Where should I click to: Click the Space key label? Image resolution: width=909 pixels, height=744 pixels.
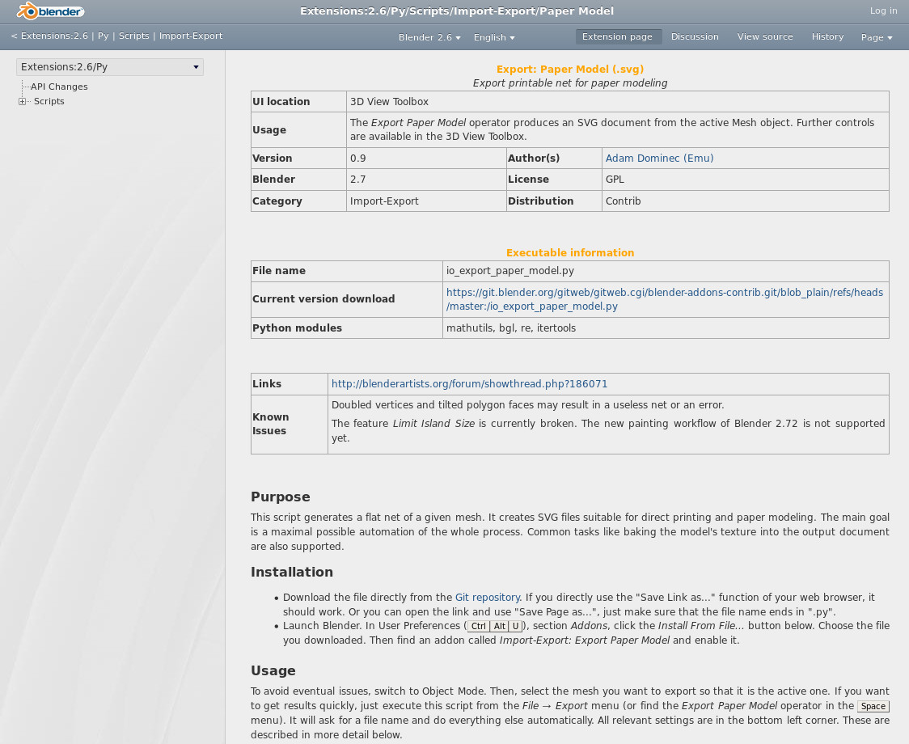coord(873,706)
